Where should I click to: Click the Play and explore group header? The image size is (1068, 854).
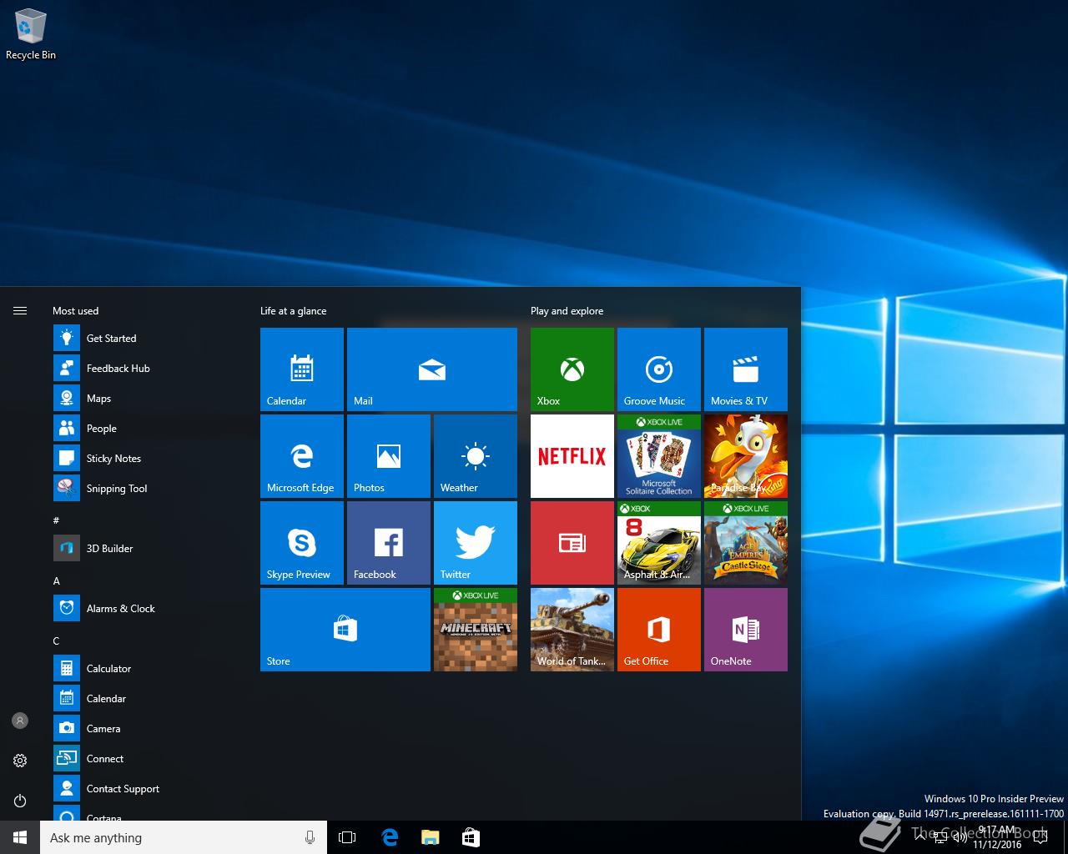pyautogui.click(x=567, y=311)
